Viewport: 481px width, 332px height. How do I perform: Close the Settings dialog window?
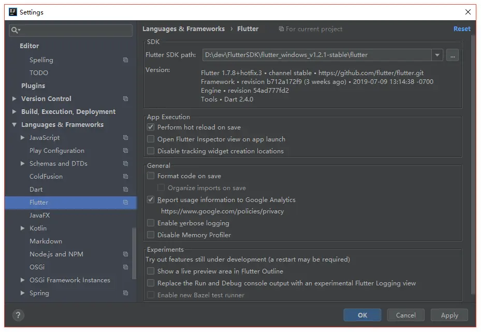point(468,12)
